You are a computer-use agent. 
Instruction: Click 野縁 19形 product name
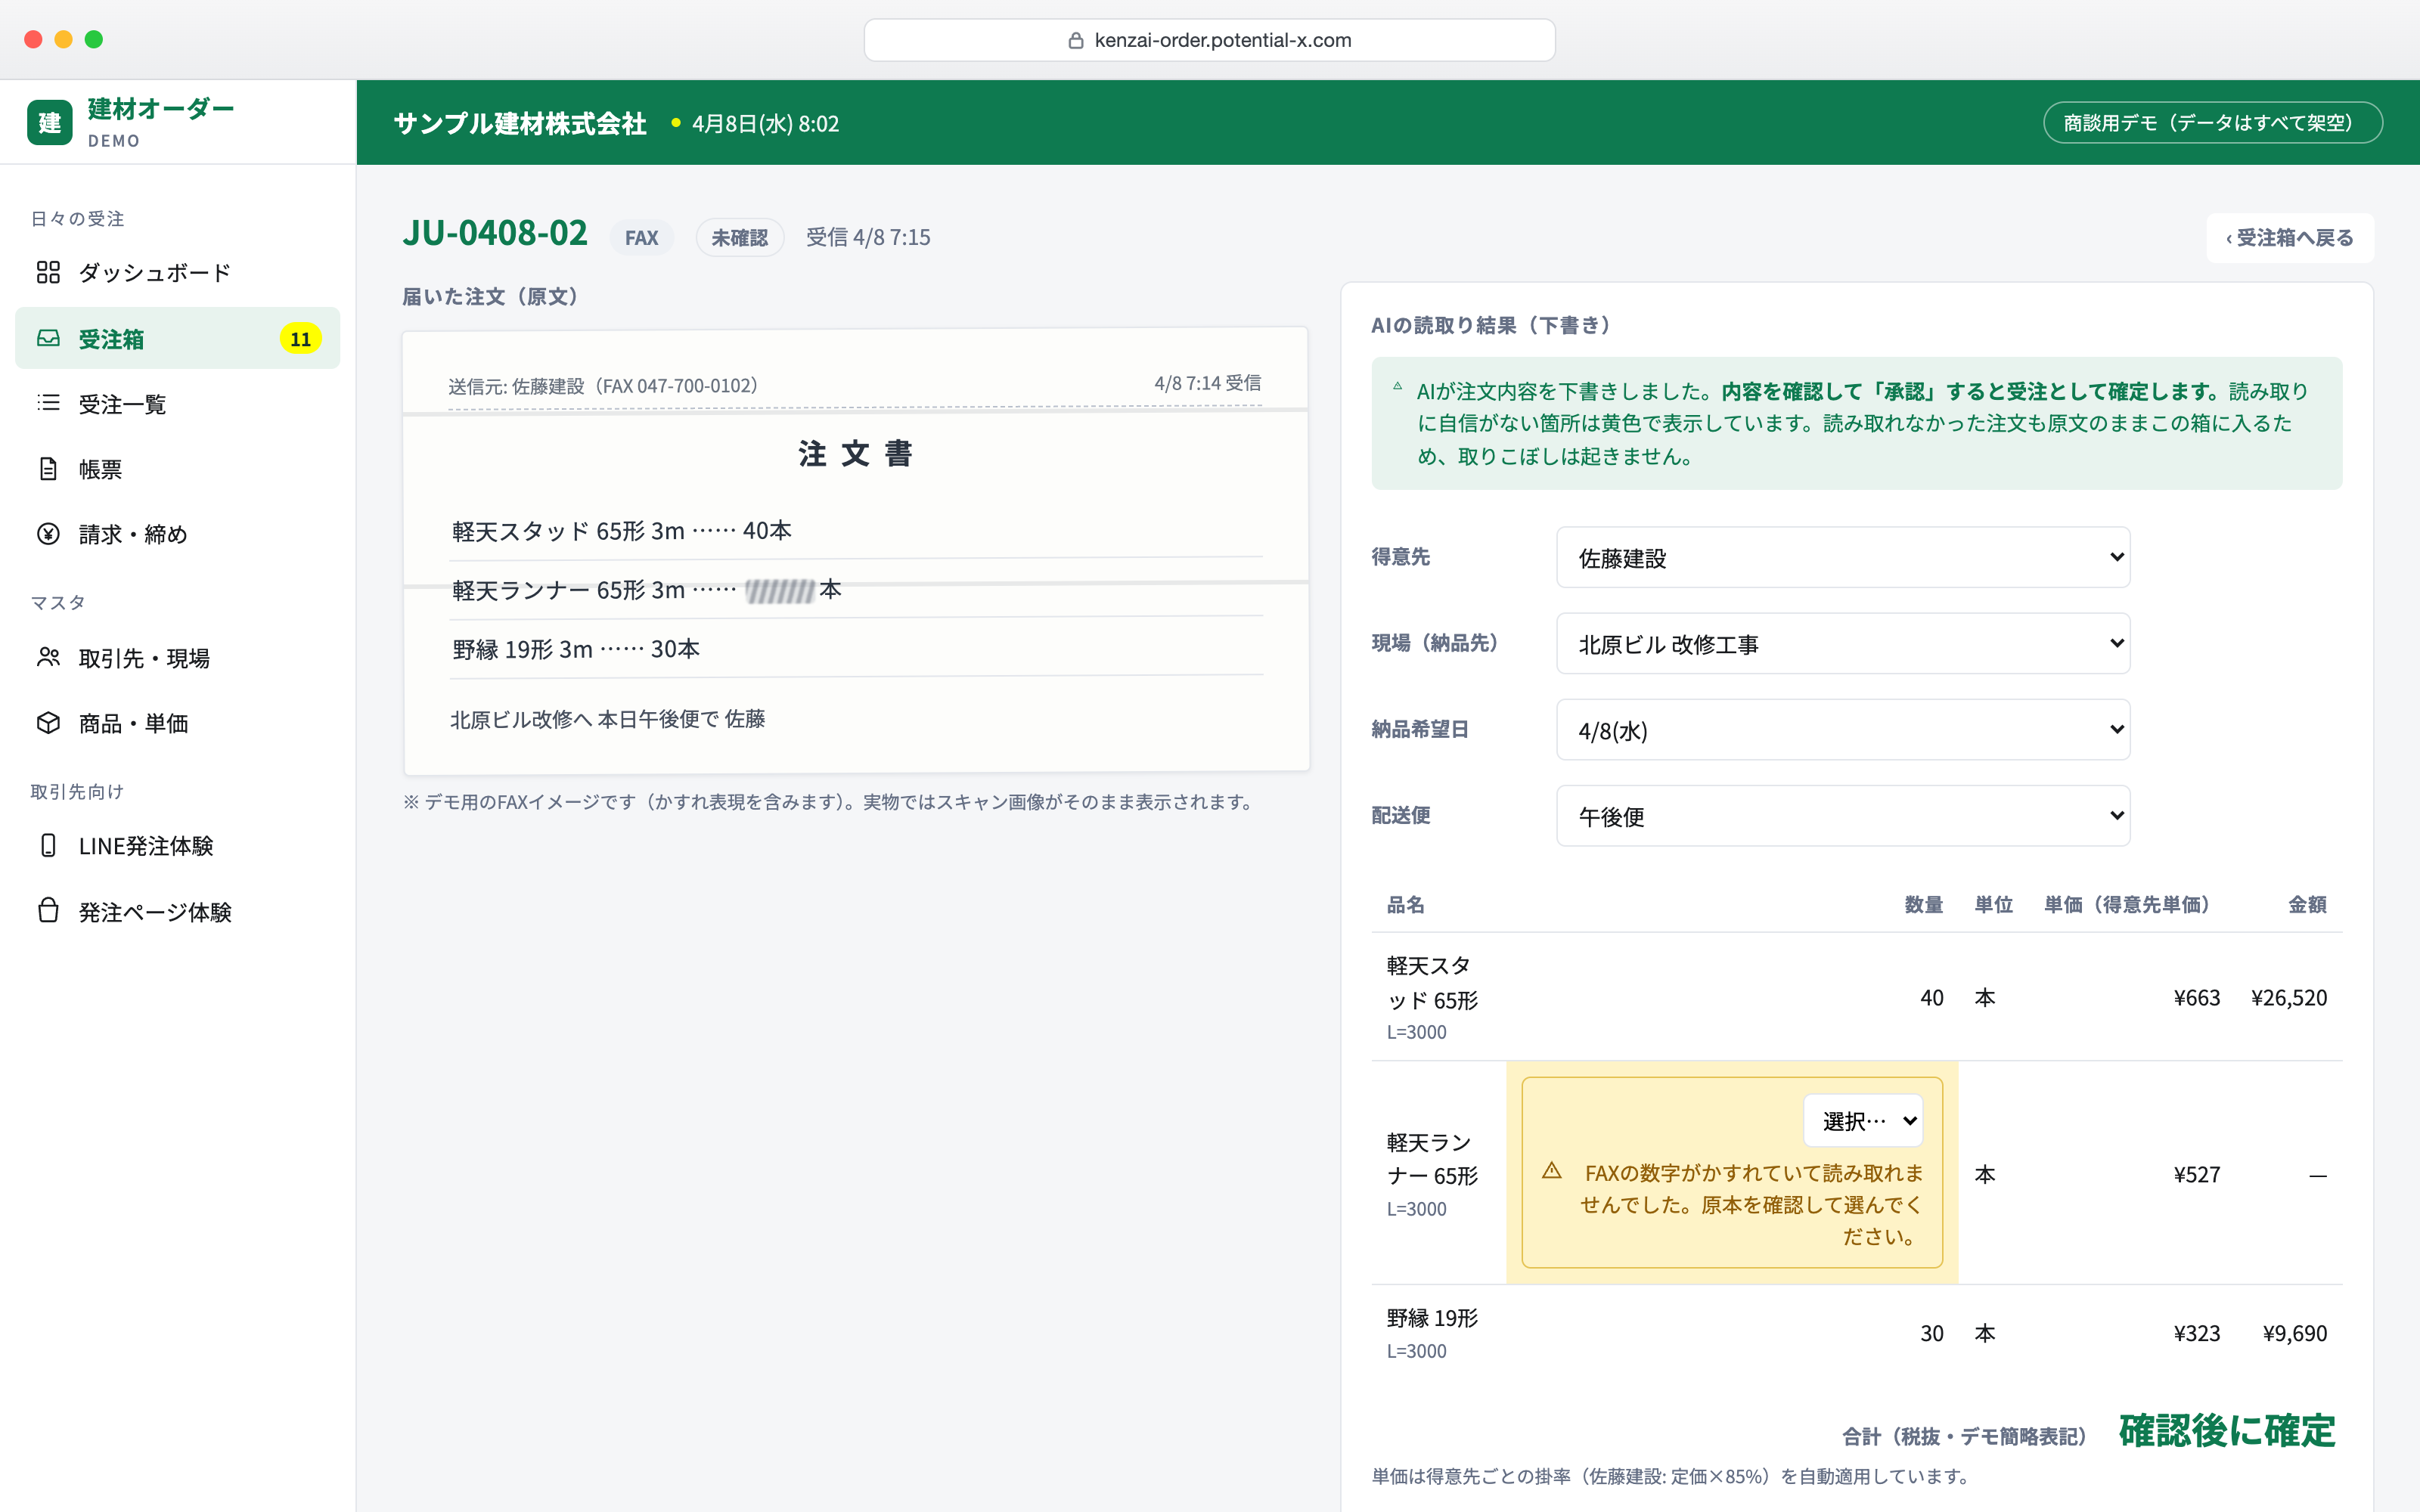(x=1432, y=1317)
